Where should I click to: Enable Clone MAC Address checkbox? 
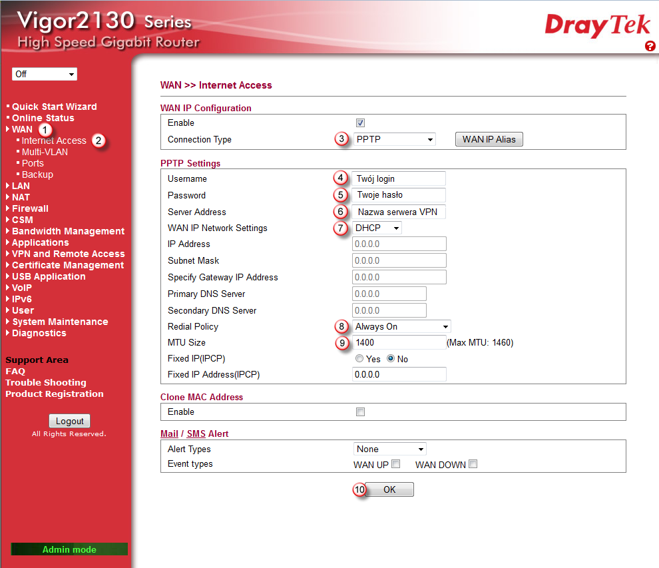(360, 412)
